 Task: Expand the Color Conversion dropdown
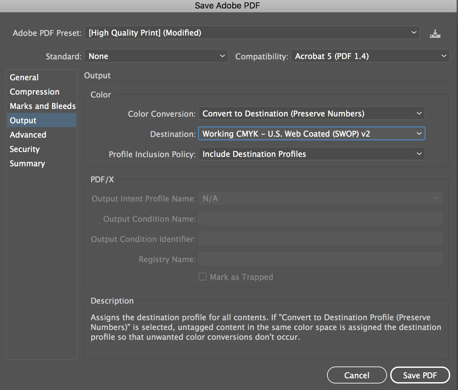[312, 113]
